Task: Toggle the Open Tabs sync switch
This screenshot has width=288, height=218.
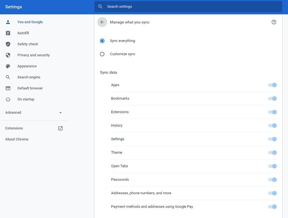Action: coord(272,166)
